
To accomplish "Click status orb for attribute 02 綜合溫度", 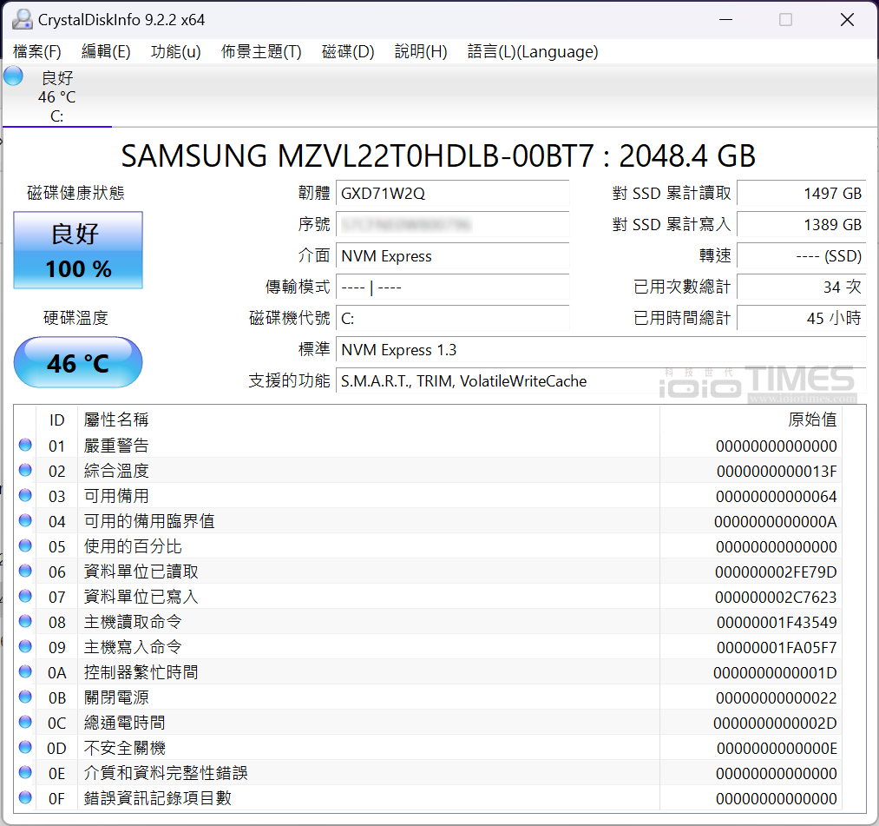I will tap(25, 470).
